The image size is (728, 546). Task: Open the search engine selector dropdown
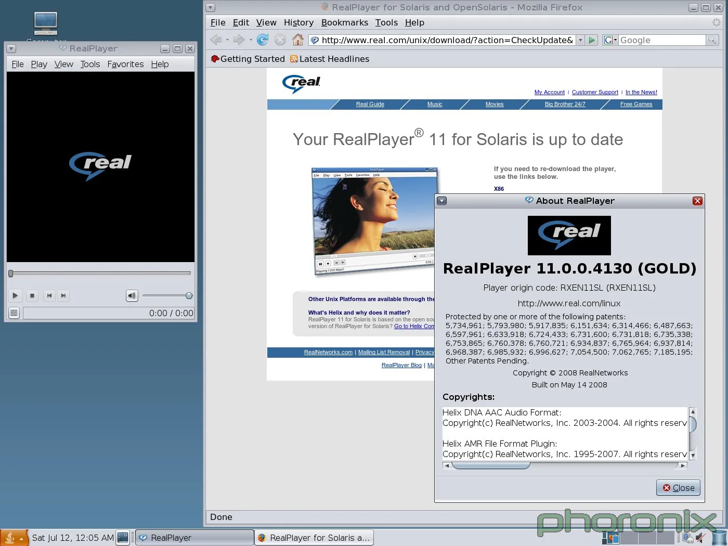click(x=610, y=40)
